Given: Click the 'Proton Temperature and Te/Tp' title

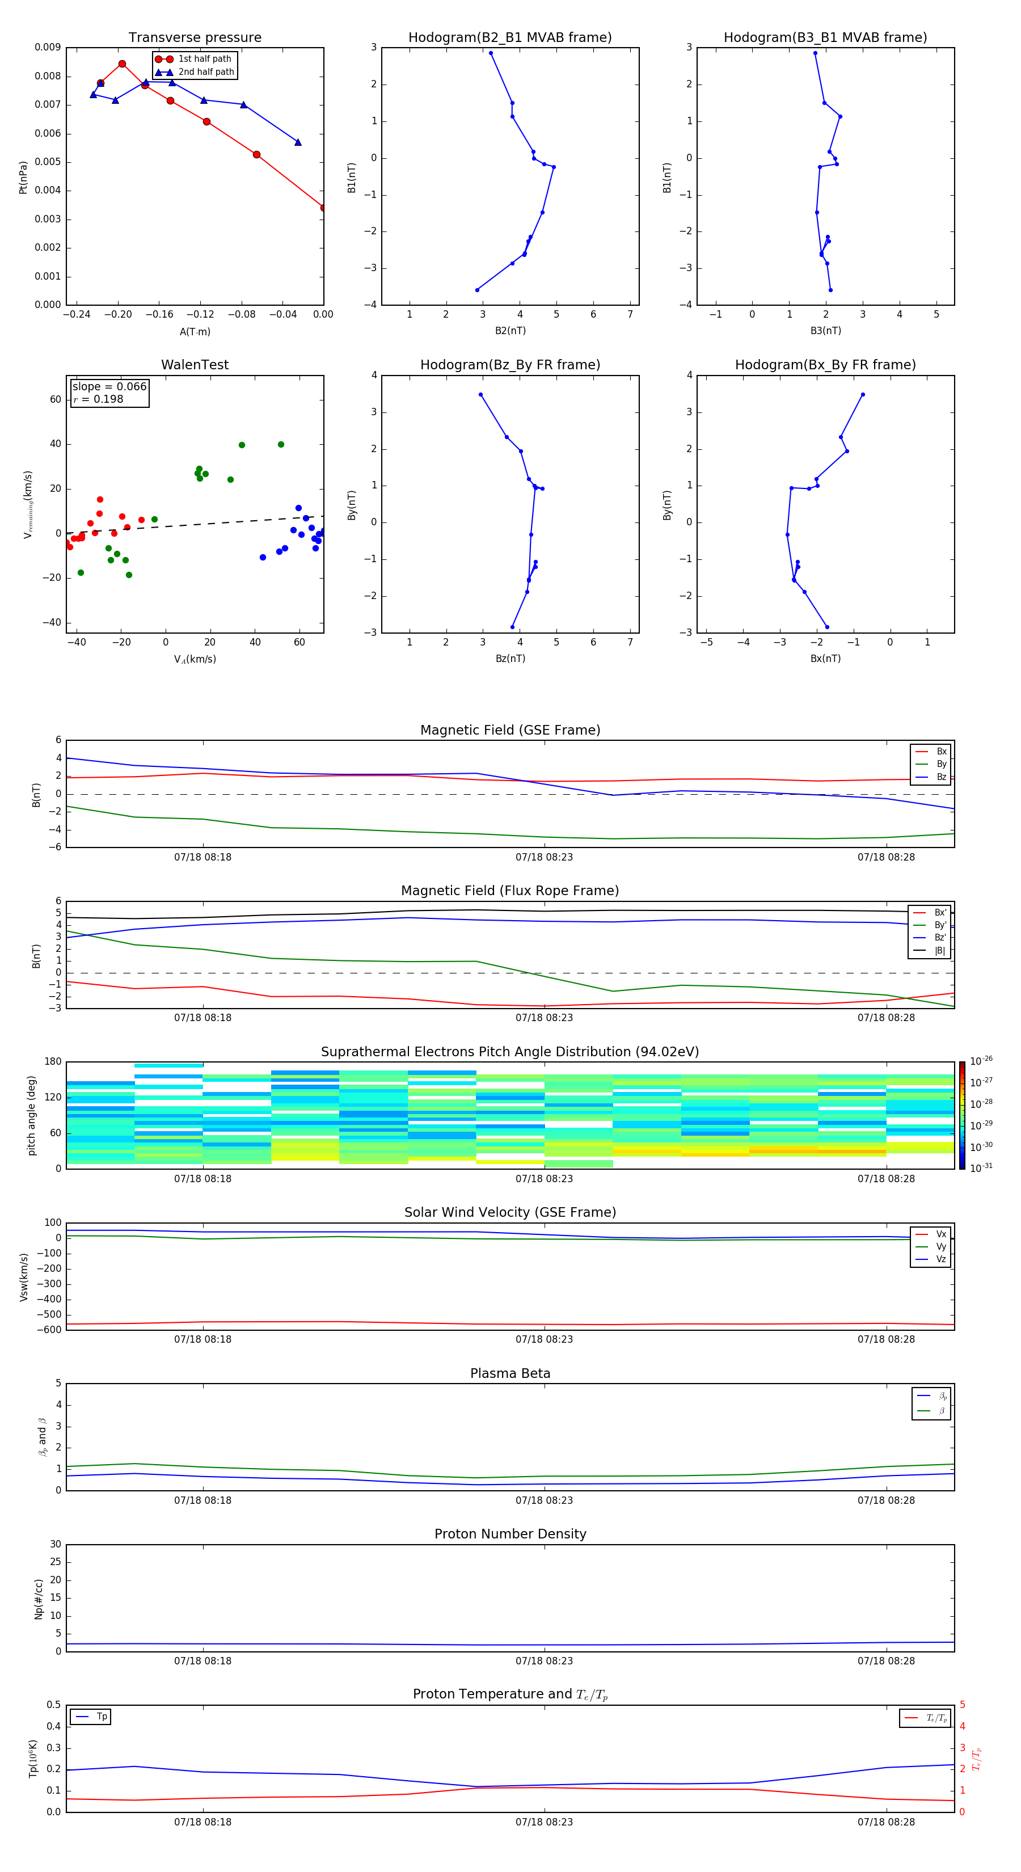Looking at the screenshot, I should tap(510, 1694).
